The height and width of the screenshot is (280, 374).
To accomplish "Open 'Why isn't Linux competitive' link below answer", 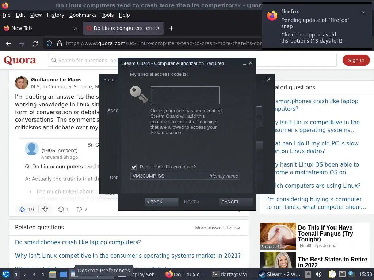I will point(128,256).
